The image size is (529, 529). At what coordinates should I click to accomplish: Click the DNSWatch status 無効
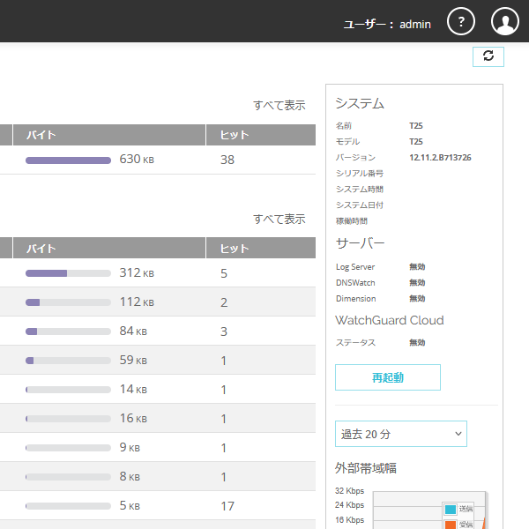[417, 283]
